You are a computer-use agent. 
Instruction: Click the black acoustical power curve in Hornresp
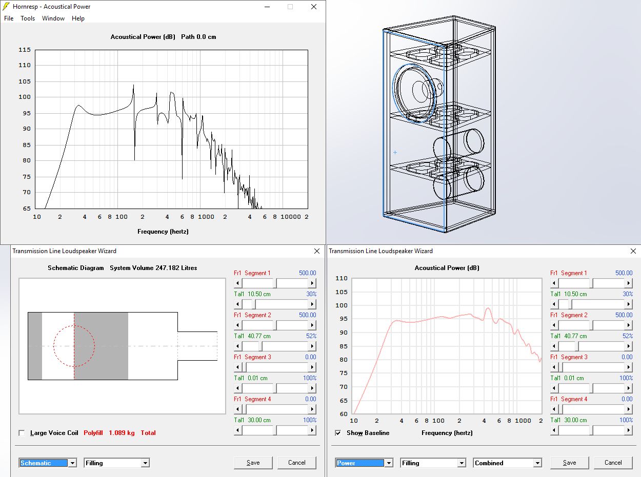pos(154,148)
